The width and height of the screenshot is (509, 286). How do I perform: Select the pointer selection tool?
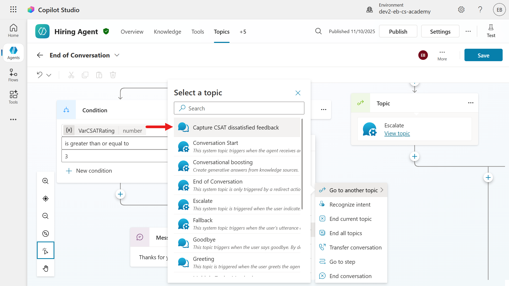pyautogui.click(x=46, y=250)
